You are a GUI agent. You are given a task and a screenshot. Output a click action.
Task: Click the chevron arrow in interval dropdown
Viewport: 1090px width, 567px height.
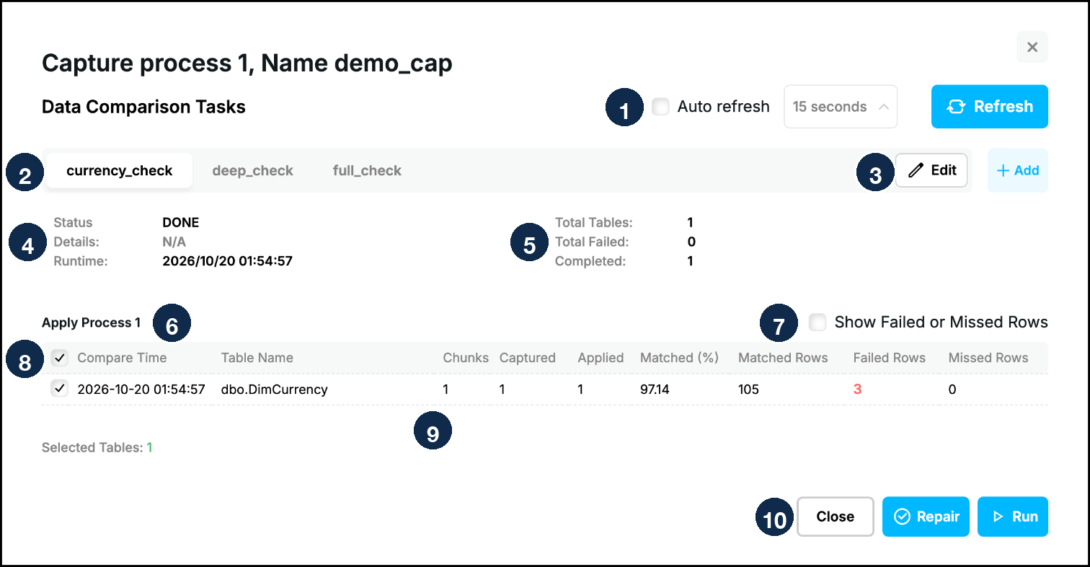pos(882,107)
